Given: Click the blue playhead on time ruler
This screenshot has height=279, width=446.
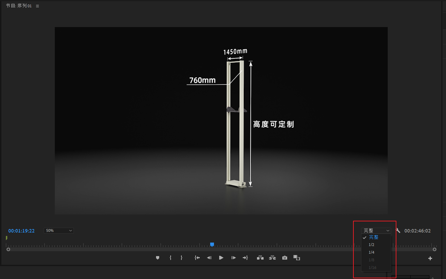Looking at the screenshot, I should (212, 245).
